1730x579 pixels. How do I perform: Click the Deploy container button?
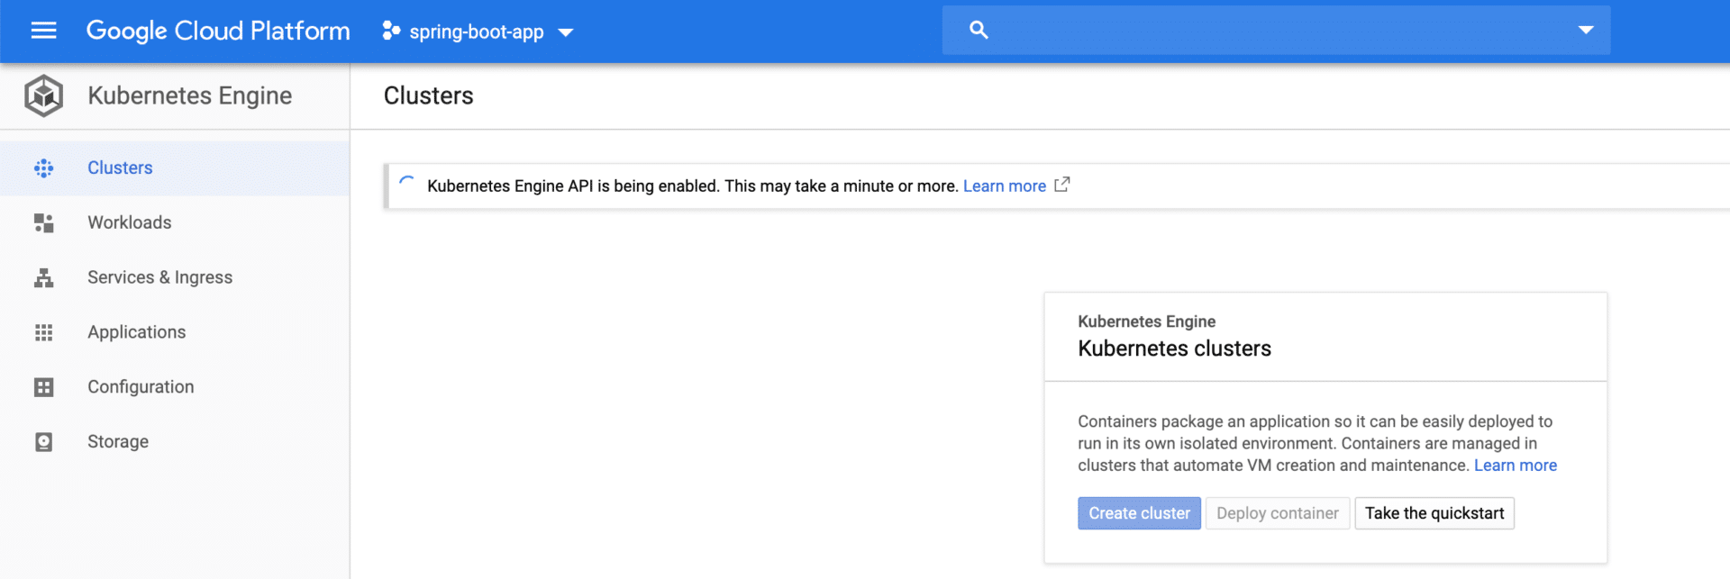[x=1277, y=513]
